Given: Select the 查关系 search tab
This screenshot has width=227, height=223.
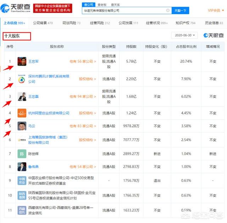Looking at the screenshot, I should click(x=115, y=5).
